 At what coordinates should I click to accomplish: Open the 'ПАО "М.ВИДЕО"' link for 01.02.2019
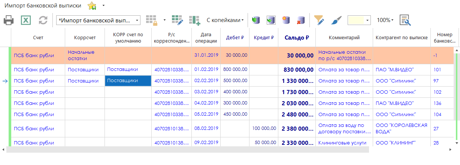(394, 69)
